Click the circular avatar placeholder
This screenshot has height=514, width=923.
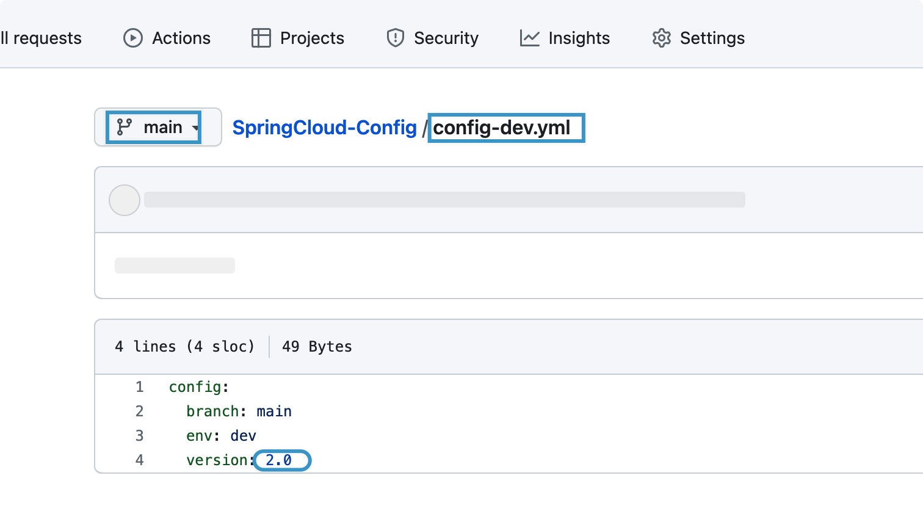125,200
